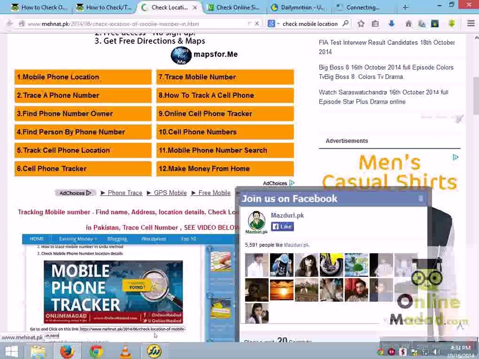Viewport: 479px width, 359px height.
Task: Open File Explorer from the taskbar
Action: click(38, 351)
